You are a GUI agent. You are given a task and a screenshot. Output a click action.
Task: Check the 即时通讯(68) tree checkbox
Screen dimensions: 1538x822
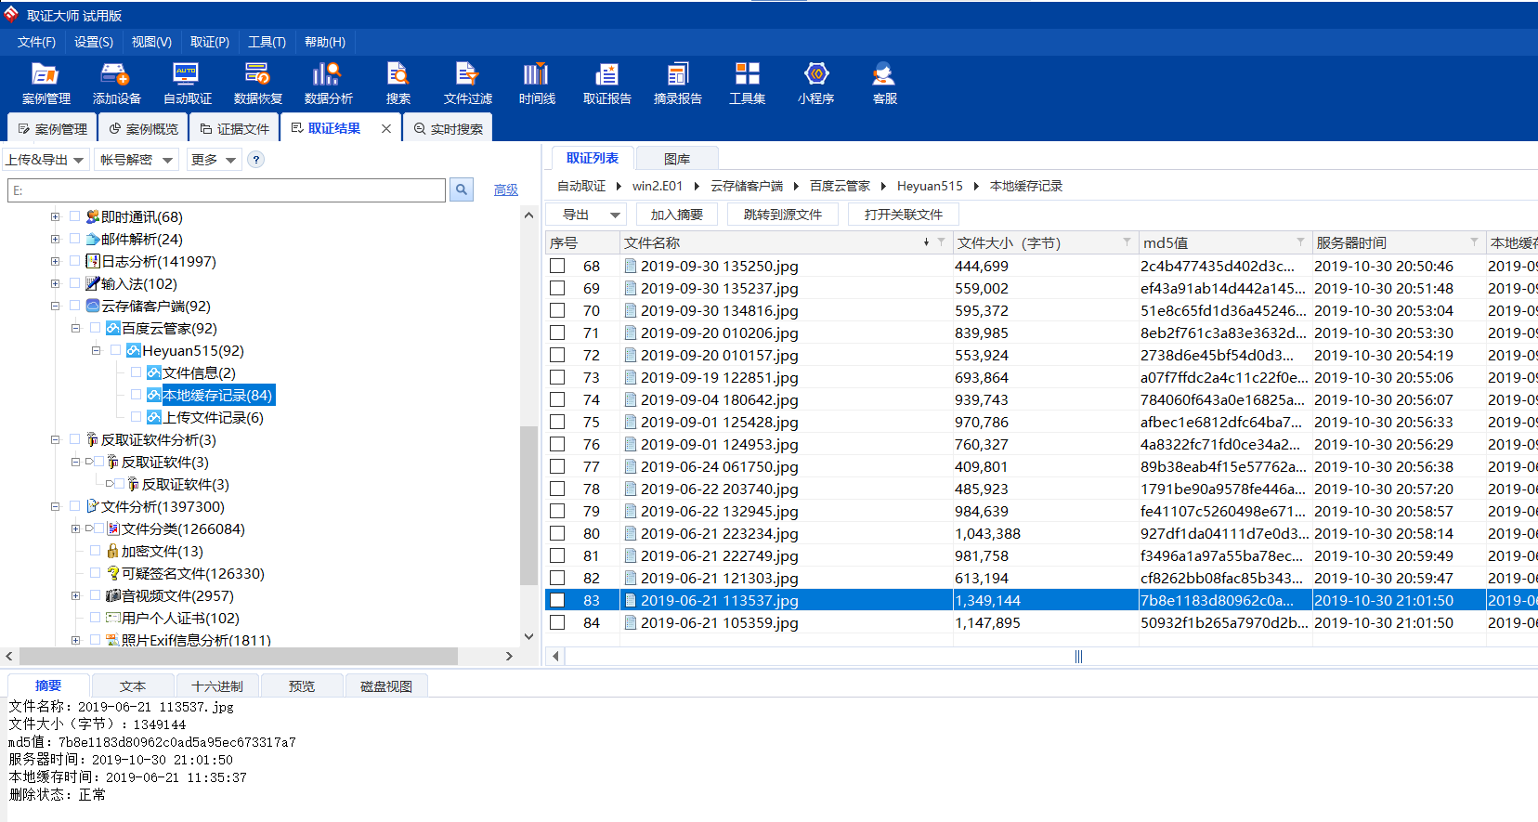coord(75,216)
